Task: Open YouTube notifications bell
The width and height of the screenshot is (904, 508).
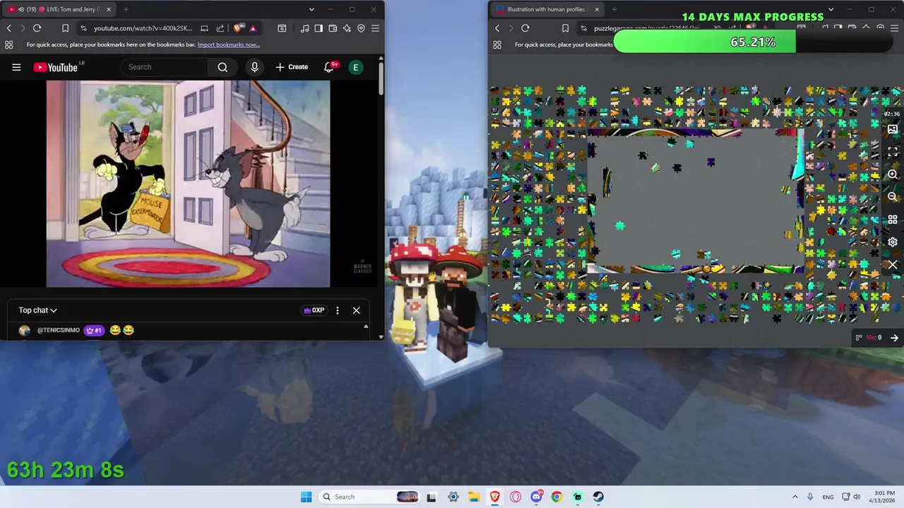Action: coord(329,67)
